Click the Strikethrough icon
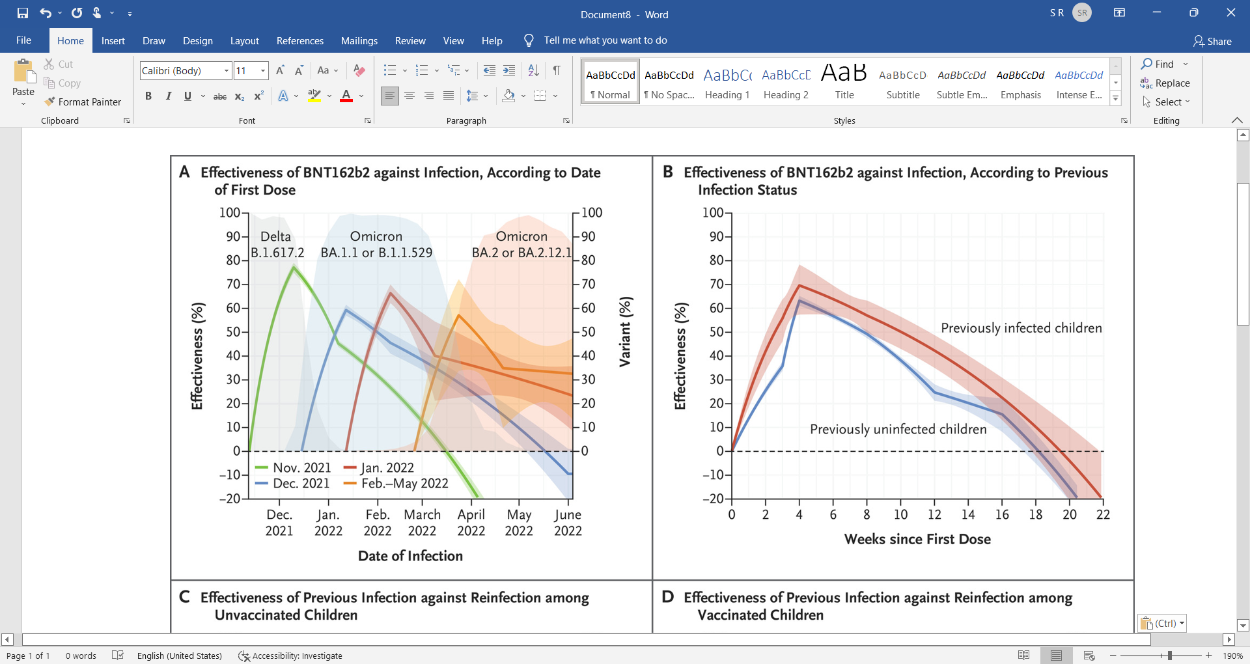The height and width of the screenshot is (664, 1250). pos(220,96)
